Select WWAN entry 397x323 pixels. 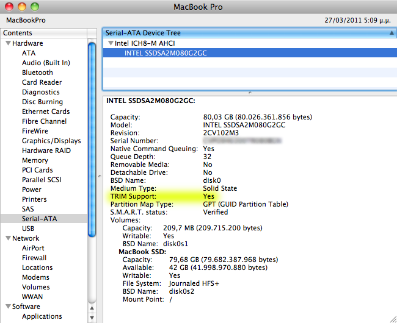[32, 297]
